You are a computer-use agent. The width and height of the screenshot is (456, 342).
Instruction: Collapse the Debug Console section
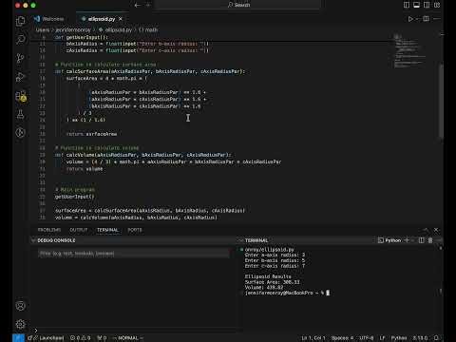pyautogui.click(x=33, y=240)
